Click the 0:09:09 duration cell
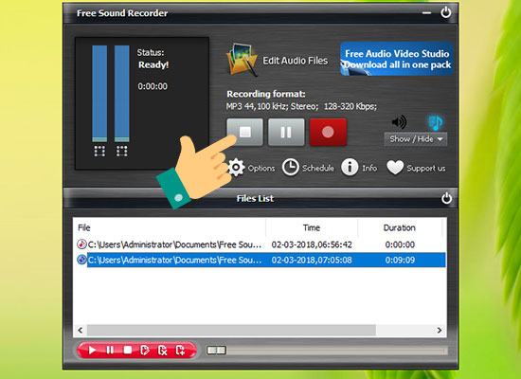The image size is (521, 379). 400,260
